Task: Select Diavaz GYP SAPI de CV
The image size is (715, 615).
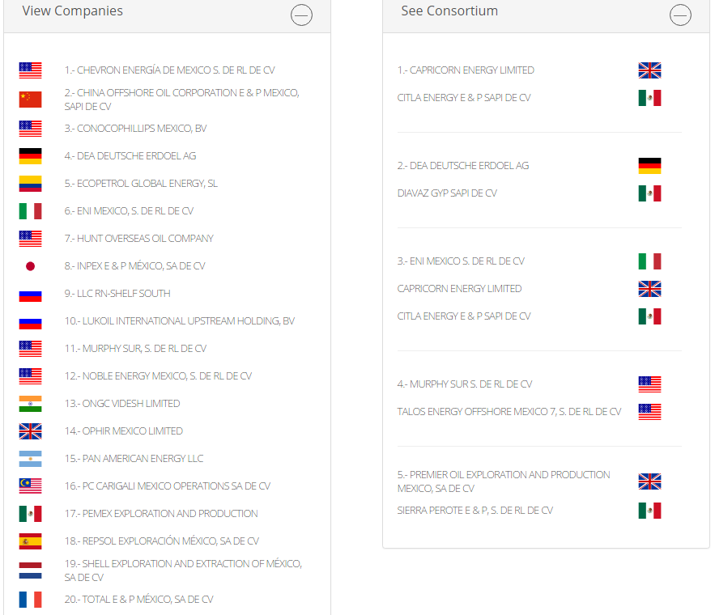Action: [x=447, y=193]
